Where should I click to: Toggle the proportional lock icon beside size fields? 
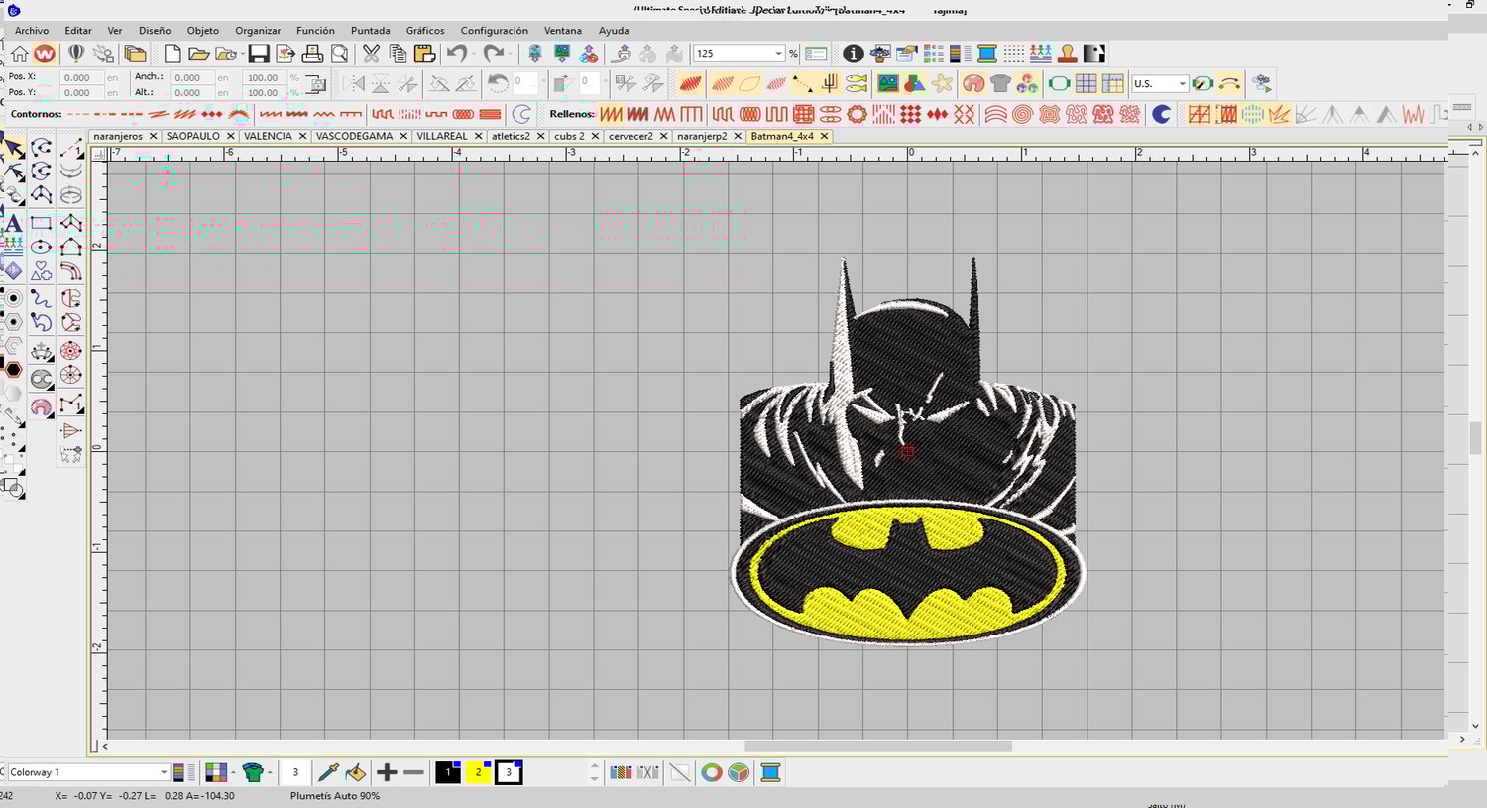315,84
